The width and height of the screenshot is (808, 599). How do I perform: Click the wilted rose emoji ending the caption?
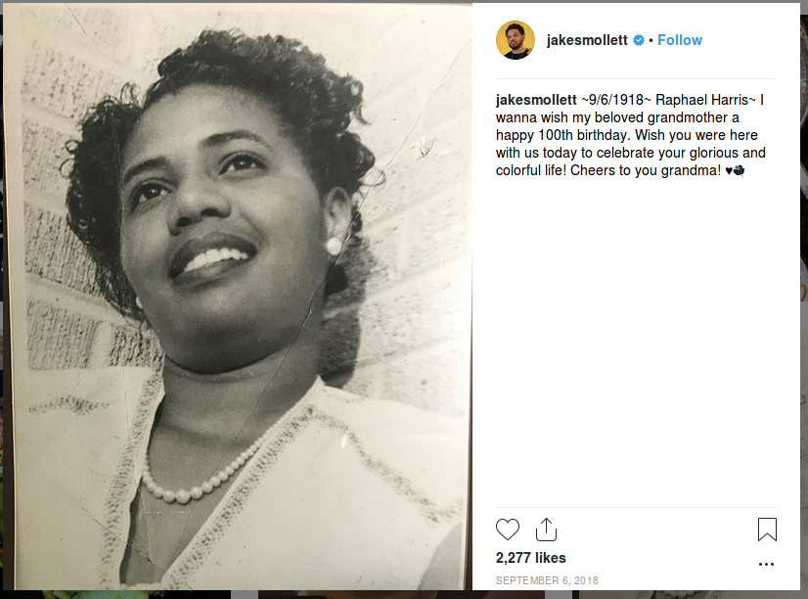tap(739, 170)
